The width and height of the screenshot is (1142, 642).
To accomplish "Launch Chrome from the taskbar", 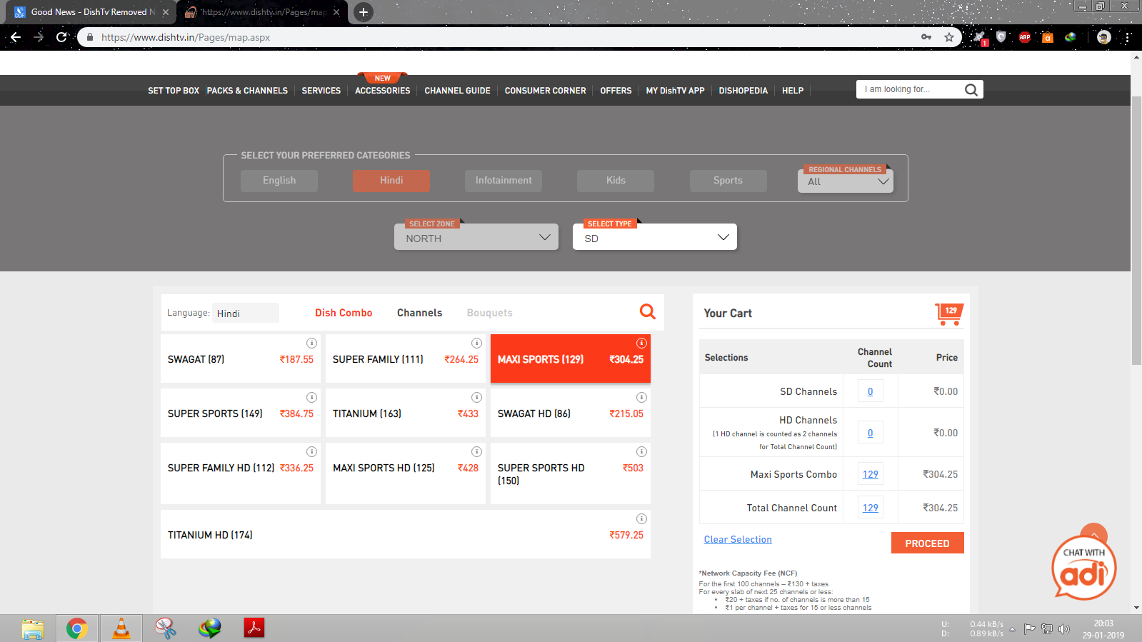I will point(76,628).
